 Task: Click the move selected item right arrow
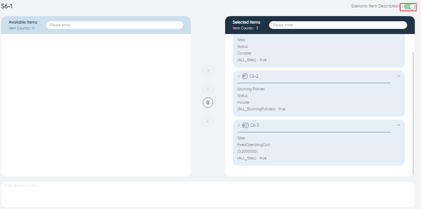click(x=208, y=71)
